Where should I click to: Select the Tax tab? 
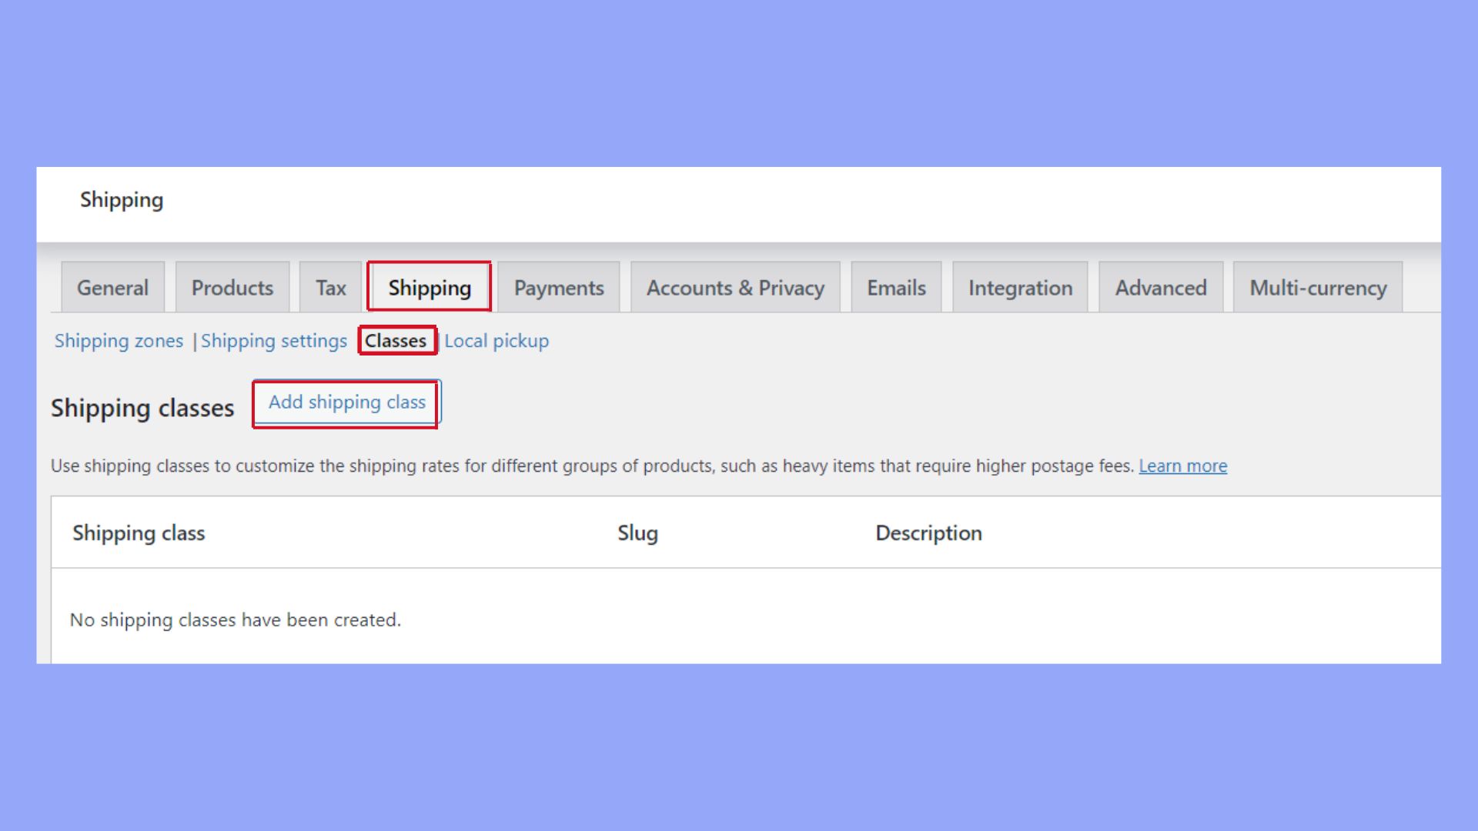[x=330, y=287]
